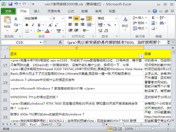Switch to Sheet3 worksheet tab
This screenshot has height=132, width=176.
(46, 124)
